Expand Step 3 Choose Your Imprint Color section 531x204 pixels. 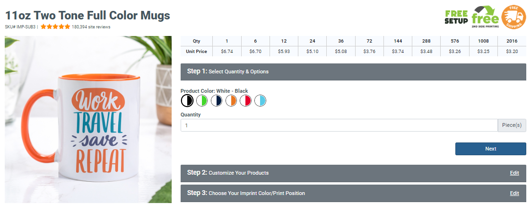click(331, 193)
